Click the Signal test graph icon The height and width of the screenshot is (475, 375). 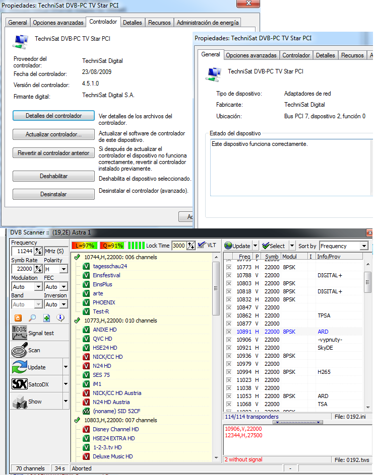20,333
